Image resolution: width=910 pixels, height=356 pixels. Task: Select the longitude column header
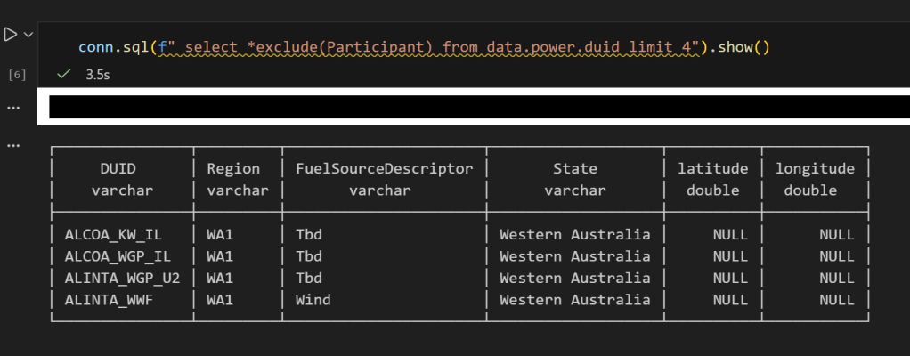814,168
